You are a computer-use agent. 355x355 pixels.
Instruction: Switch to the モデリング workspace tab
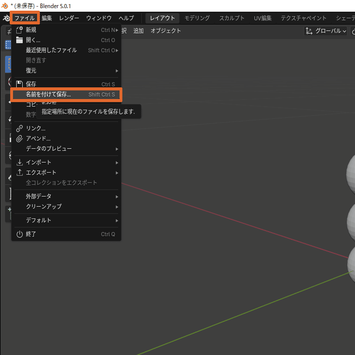tap(197, 18)
